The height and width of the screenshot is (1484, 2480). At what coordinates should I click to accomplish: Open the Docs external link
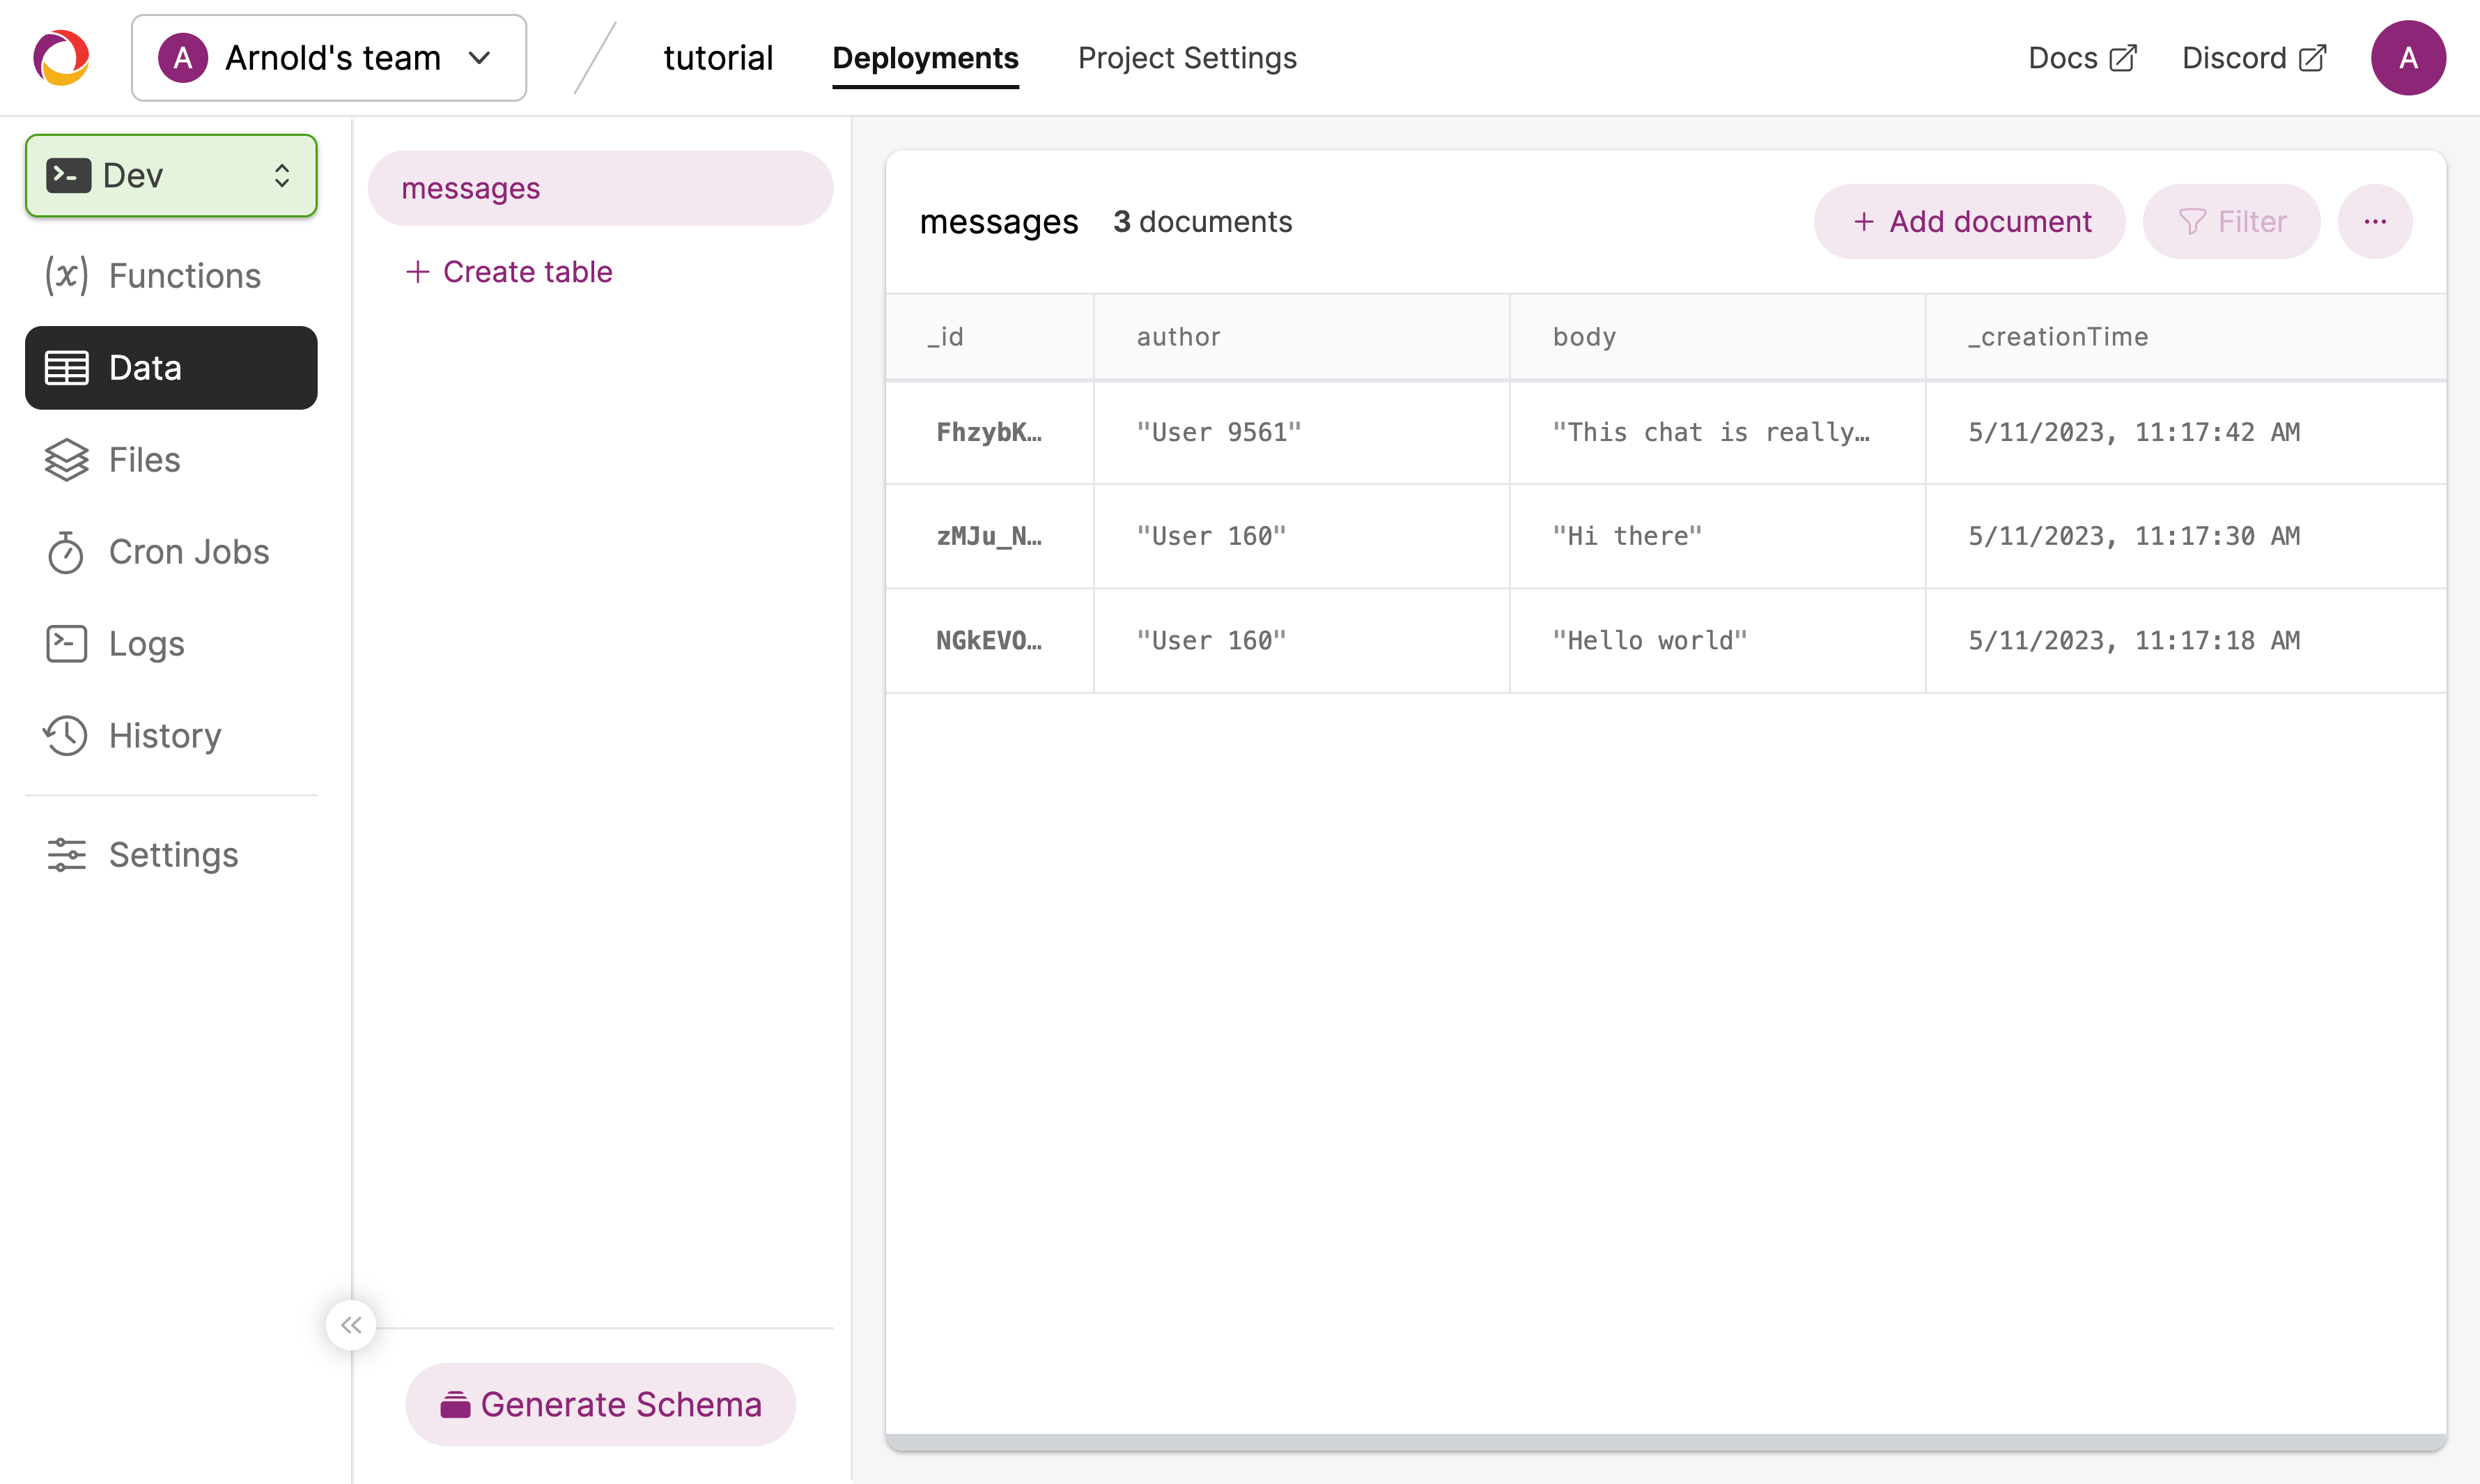pos(2081,57)
